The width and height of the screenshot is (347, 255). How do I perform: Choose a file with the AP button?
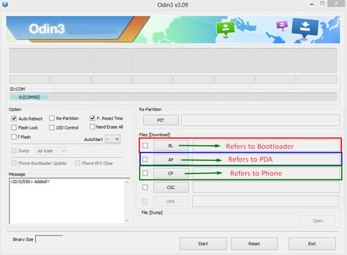[x=171, y=160]
